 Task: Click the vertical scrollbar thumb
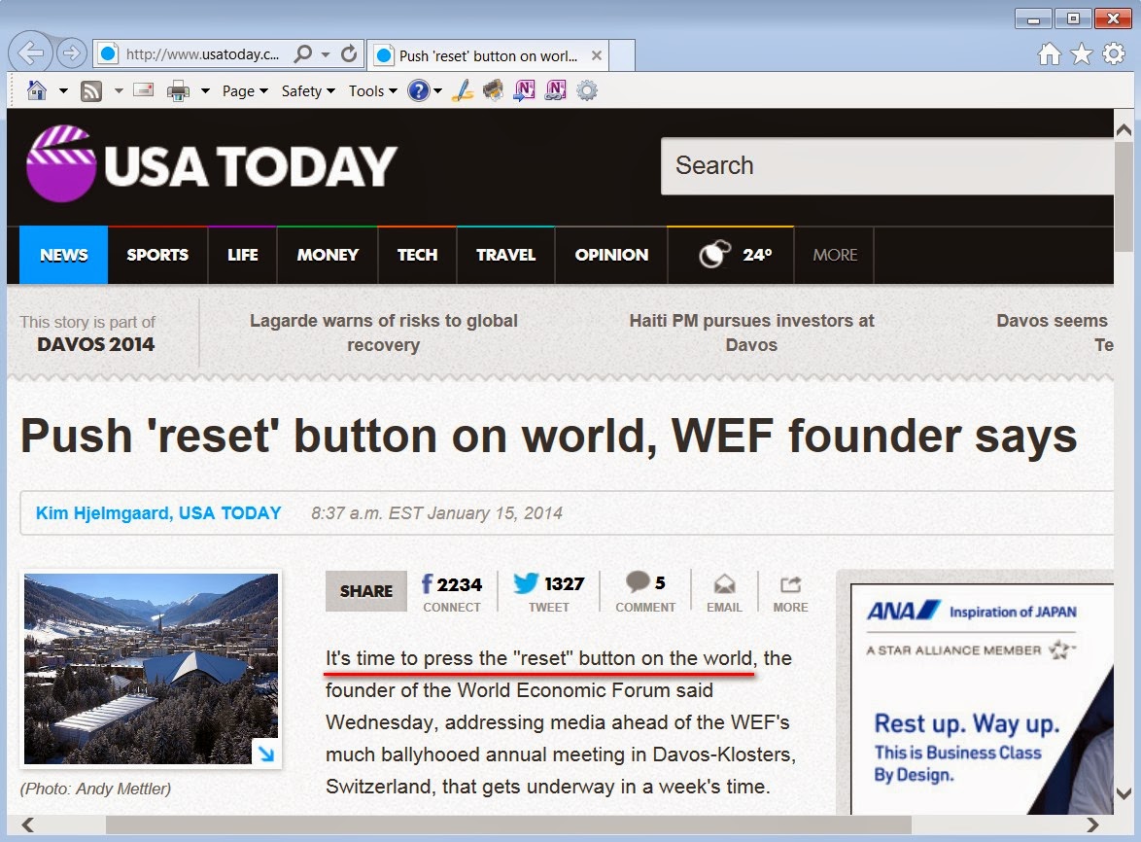pyautogui.click(x=1124, y=196)
